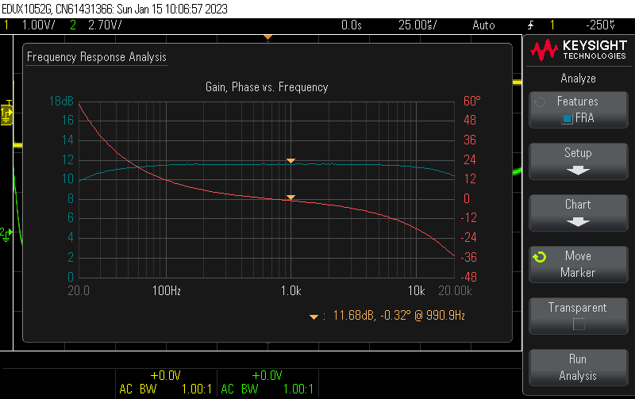Click the phase curve marker triangle

(291, 197)
